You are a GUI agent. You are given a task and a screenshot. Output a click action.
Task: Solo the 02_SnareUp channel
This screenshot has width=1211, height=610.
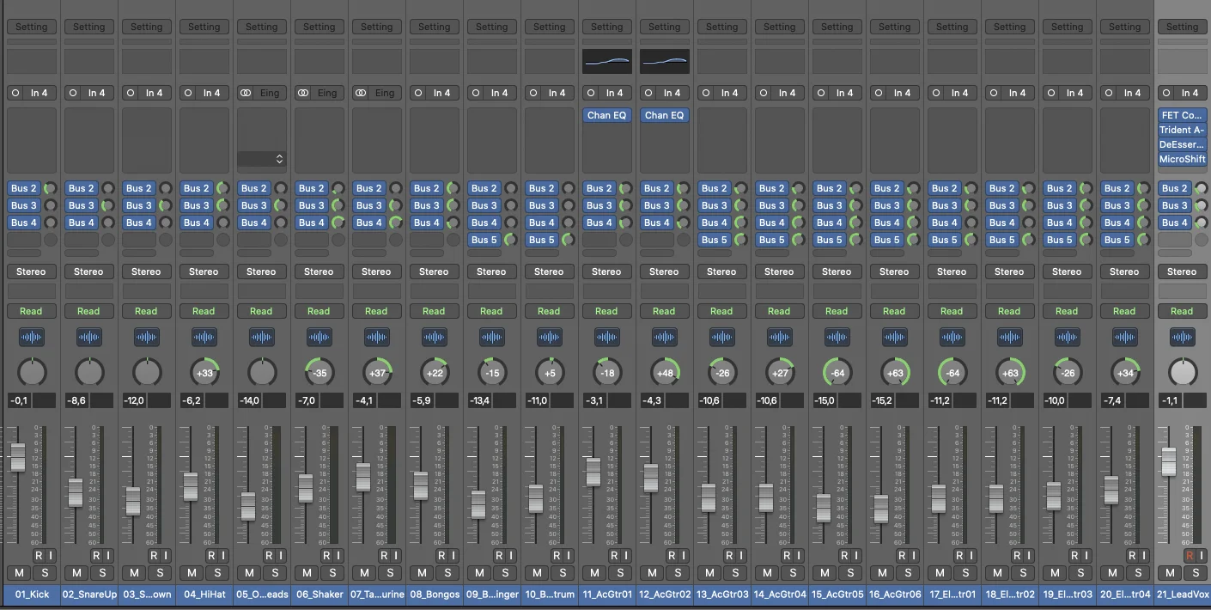102,573
